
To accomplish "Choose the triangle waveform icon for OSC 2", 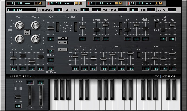I will [44, 30].
